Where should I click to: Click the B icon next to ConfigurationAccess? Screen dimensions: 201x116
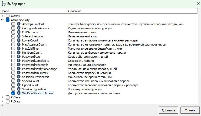(19, 28)
